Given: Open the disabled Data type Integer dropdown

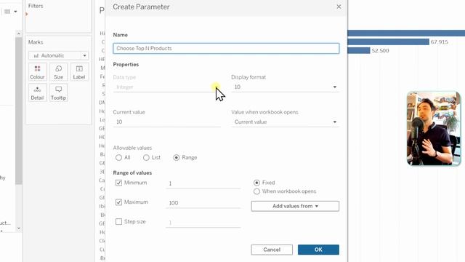Looking at the screenshot, I should [x=166, y=87].
